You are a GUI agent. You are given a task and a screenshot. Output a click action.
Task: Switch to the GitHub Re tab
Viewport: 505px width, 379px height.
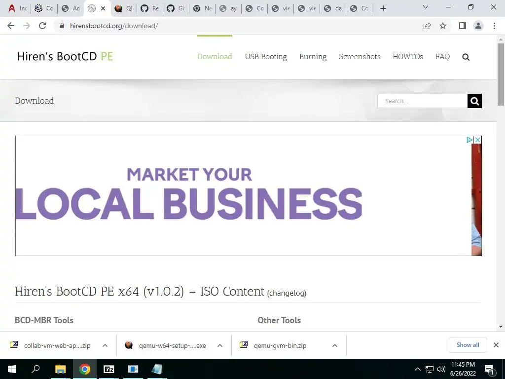pyautogui.click(x=150, y=8)
